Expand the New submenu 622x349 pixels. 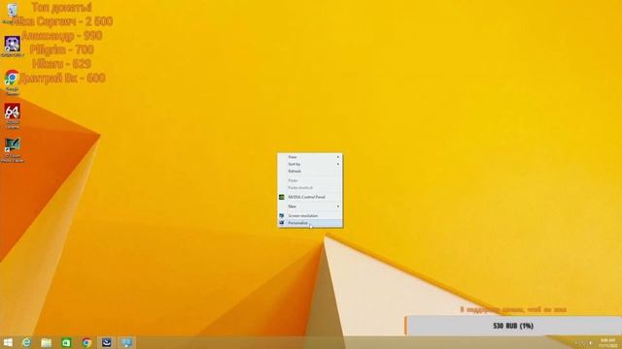[x=310, y=206]
